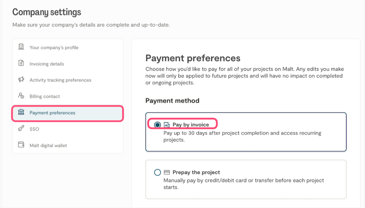Image resolution: width=365 pixels, height=208 pixels.
Task: Click the building icon beside Your company's profile
Action: tap(21, 47)
